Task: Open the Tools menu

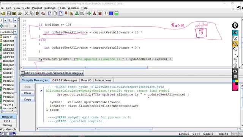Action: click(62, 8)
